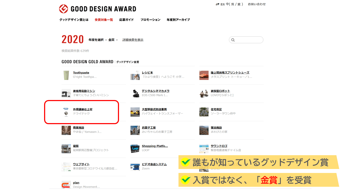Image resolution: width=340 pixels, height=191 pixels.
Task: Open 住宅街区 title link
Action: [x=216, y=109]
